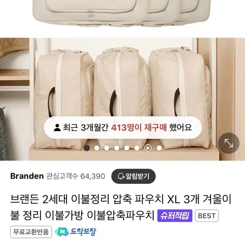The image size is (245, 245).
Task: Open the three beige pouches product photo
Action: click(x=122, y=99)
